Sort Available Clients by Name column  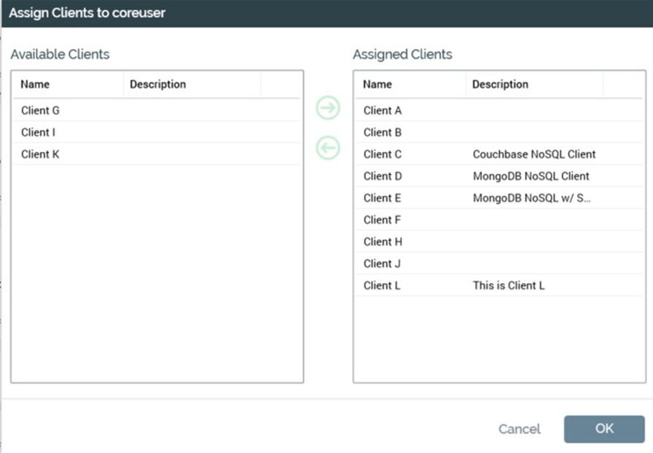point(35,85)
